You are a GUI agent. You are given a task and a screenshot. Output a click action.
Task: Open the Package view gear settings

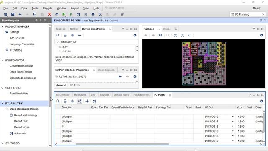coord(261,35)
